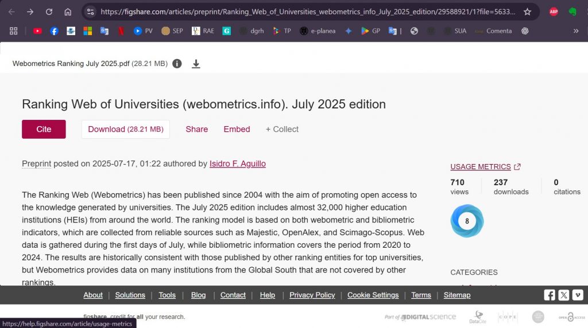Image resolution: width=588 pixels, height=328 pixels.
Task: Bookmark this page with the star icon
Action: 527,11
